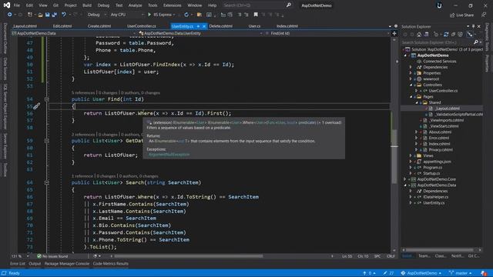The image size is (493, 277).
Task: Click the Save All toolbar icon
Action: pos(55,15)
